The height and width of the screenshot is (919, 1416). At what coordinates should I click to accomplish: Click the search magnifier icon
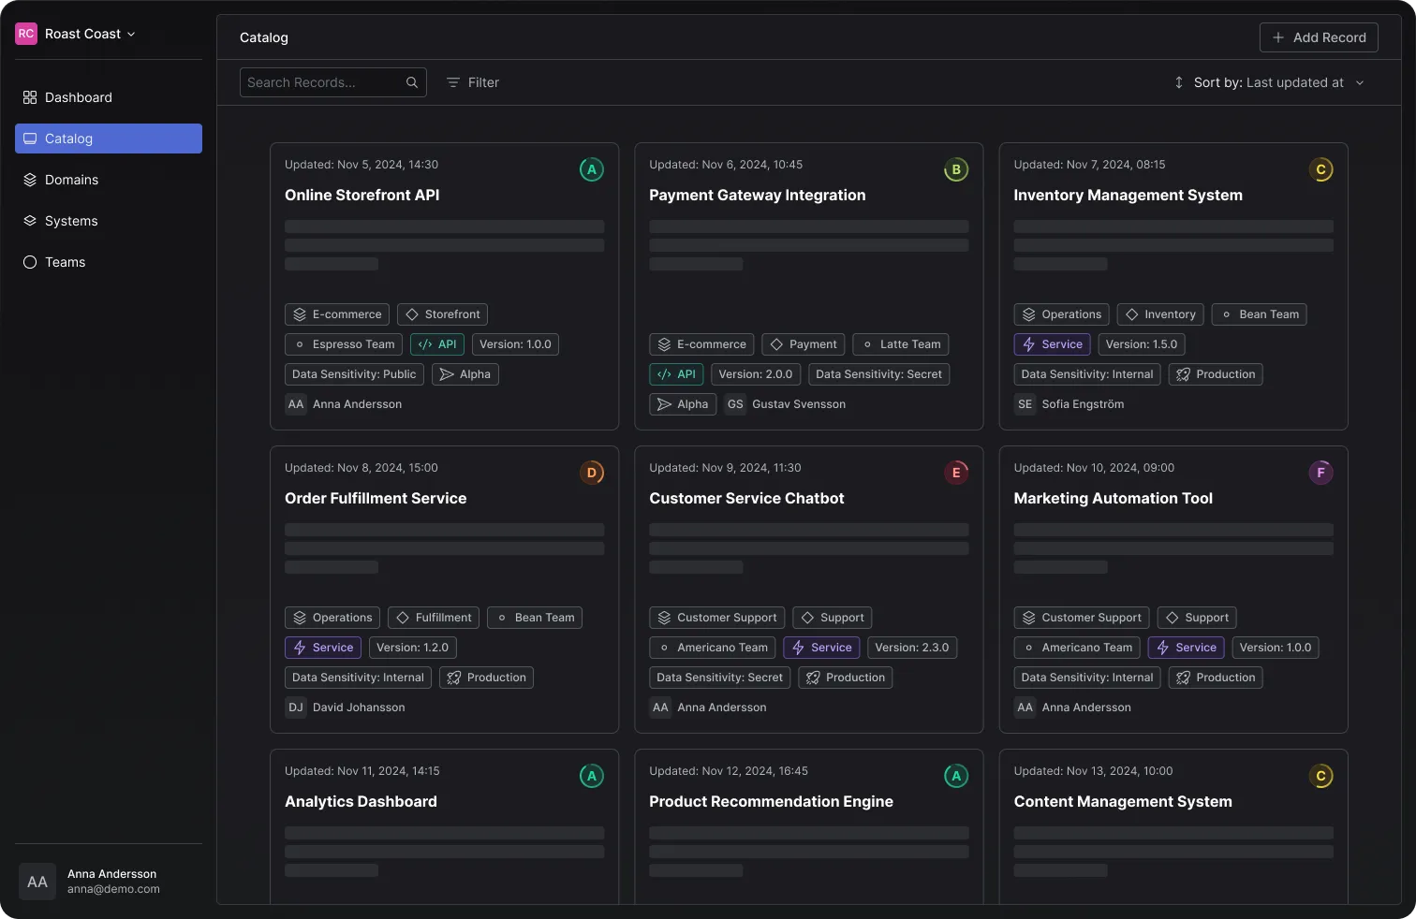pyautogui.click(x=411, y=82)
